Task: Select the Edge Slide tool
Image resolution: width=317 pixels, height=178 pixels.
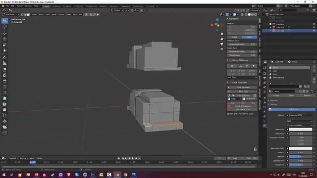Action: click(x=4, y=116)
